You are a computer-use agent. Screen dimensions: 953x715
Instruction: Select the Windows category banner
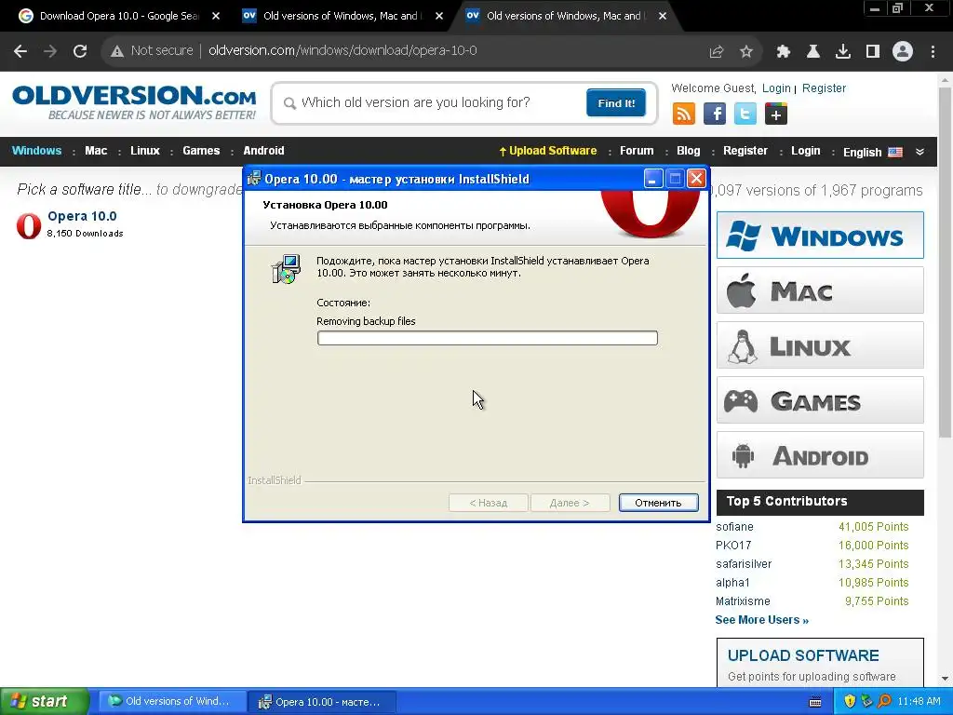[820, 236]
